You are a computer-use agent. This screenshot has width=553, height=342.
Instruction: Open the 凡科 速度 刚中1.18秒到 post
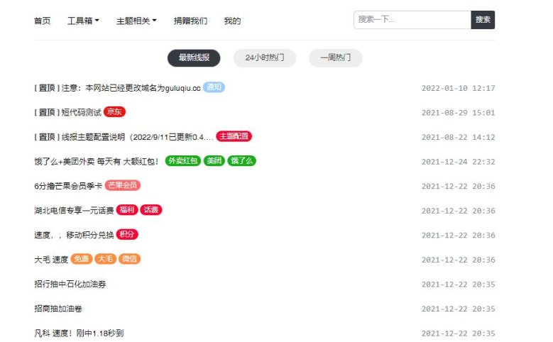[x=79, y=333]
